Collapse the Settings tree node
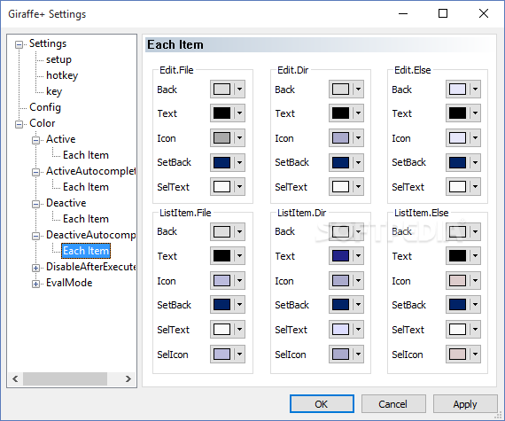This screenshot has height=421, width=505. click(19, 44)
